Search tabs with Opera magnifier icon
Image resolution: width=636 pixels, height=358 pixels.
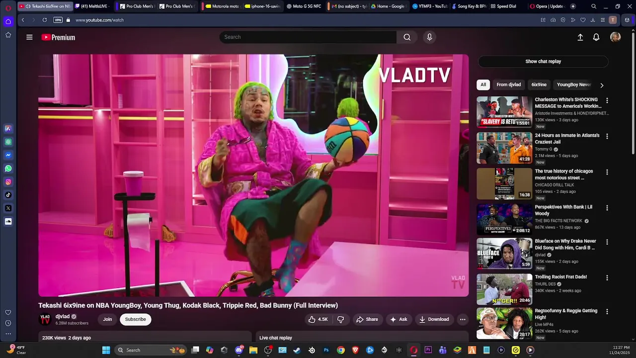point(594,6)
